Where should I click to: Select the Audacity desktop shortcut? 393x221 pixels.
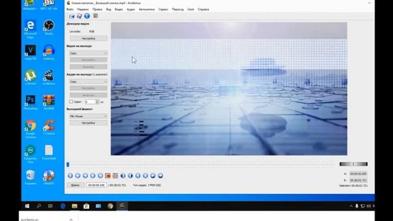pos(49,52)
